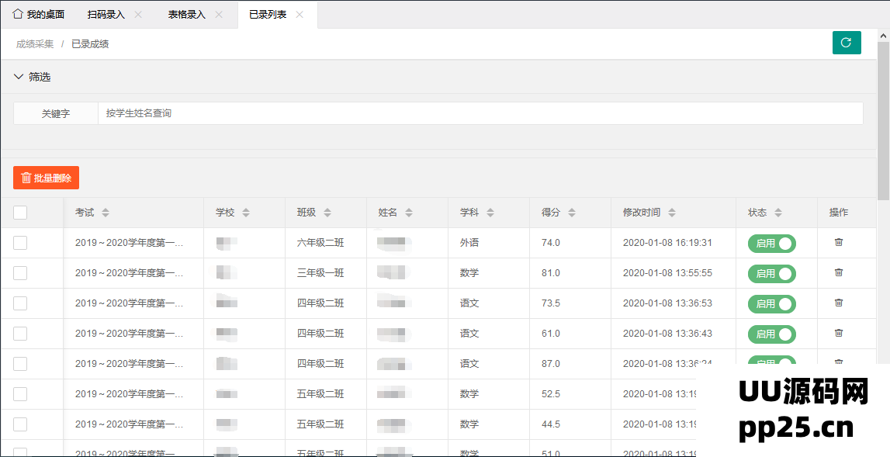Screen dimensions: 890x457
Task: Click trash icon for 数学 81.0 row
Action: click(x=838, y=273)
